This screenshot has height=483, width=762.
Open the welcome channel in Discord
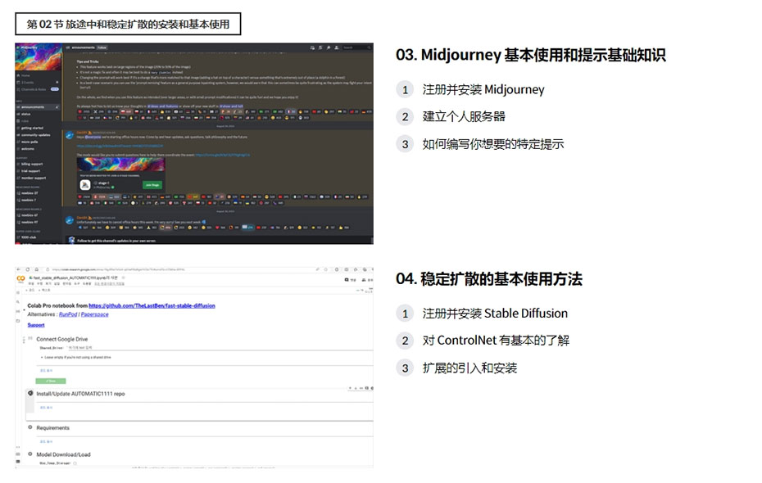27,149
